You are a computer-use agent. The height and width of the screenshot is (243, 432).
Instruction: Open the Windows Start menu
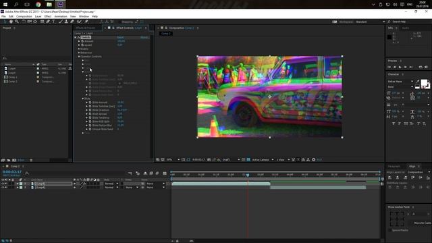pyautogui.click(x=5, y=4)
